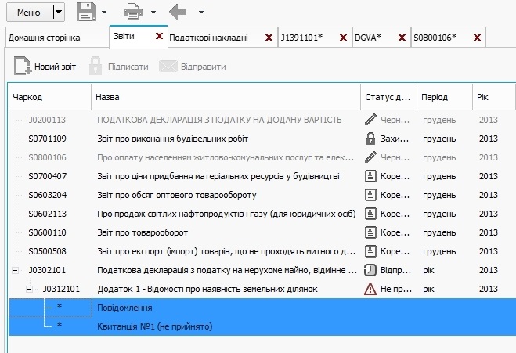This screenshot has height=353, width=516.
Task: Select report code S0701109
Action: [47, 139]
